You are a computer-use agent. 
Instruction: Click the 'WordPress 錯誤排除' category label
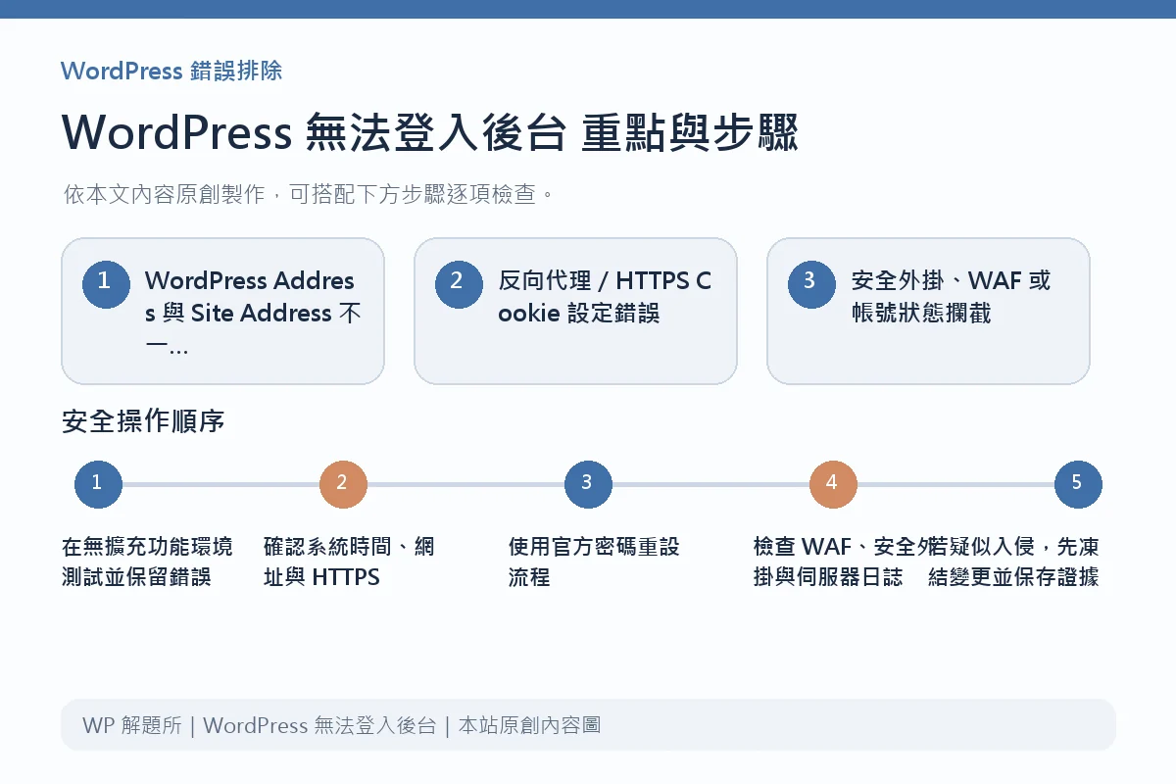coord(171,72)
